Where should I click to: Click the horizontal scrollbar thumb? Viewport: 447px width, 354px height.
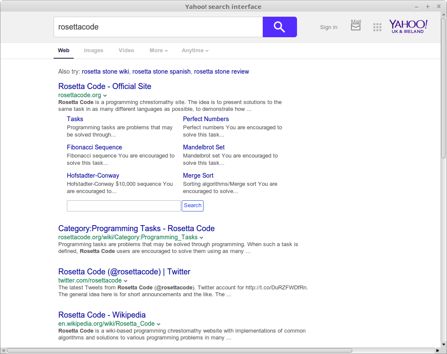(x=180, y=351)
